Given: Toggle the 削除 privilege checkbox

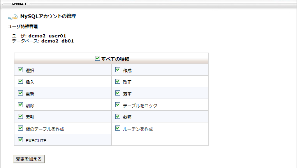Looking at the screenshot, I should (x=21, y=105).
